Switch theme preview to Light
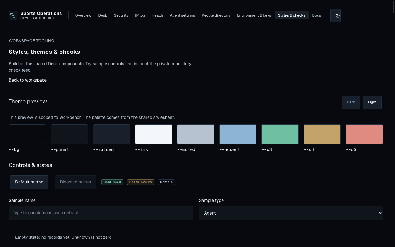The height and width of the screenshot is (247, 395). point(372,103)
